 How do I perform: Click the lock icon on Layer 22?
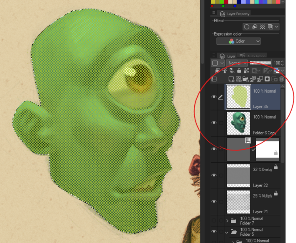pyautogui.click(x=275, y=167)
